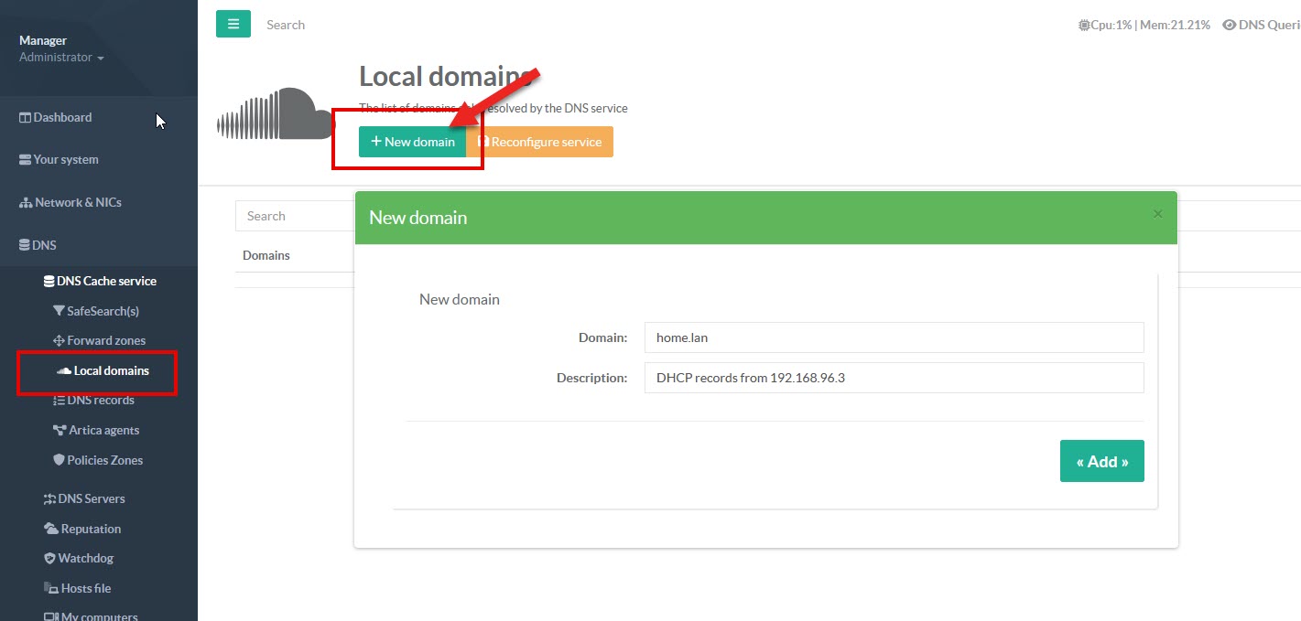Click Reconfigure service button
This screenshot has width=1301, height=621.
(x=540, y=142)
